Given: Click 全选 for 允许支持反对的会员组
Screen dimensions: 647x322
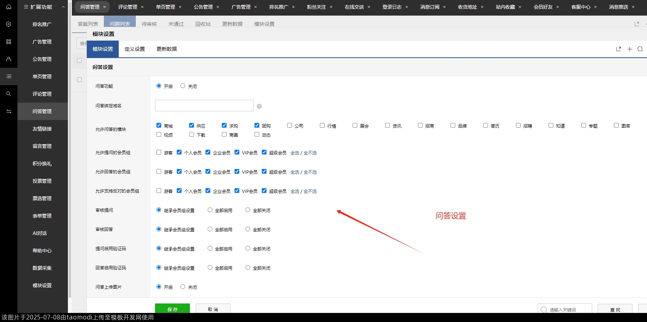Looking at the screenshot, I should click(295, 191).
